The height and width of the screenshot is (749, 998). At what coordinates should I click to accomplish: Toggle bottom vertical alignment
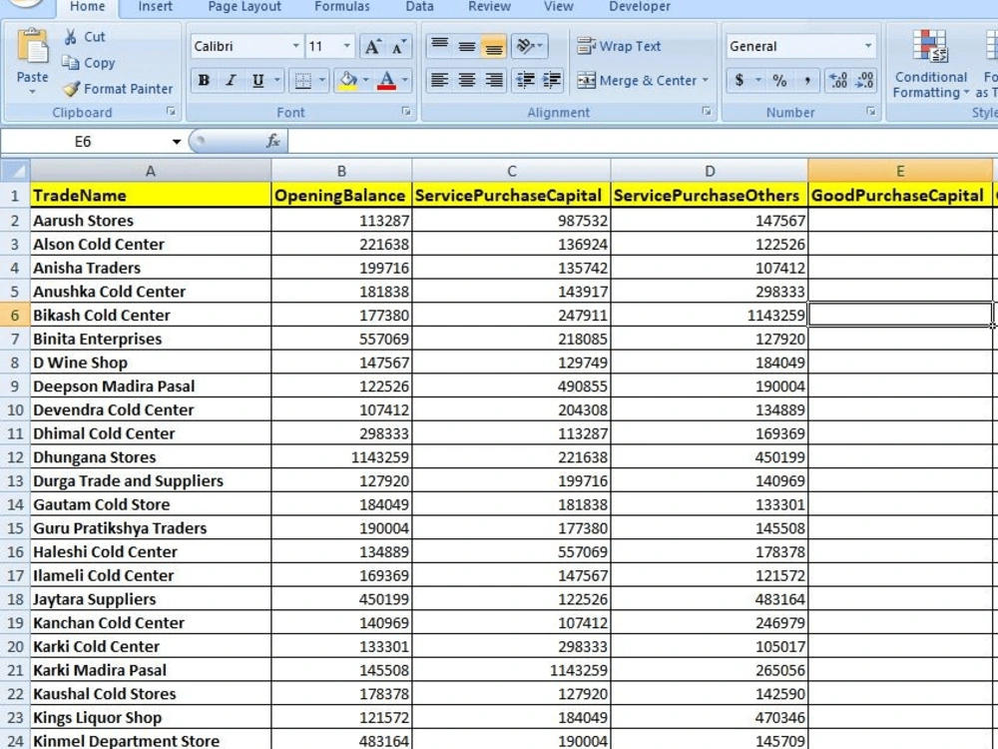click(494, 46)
